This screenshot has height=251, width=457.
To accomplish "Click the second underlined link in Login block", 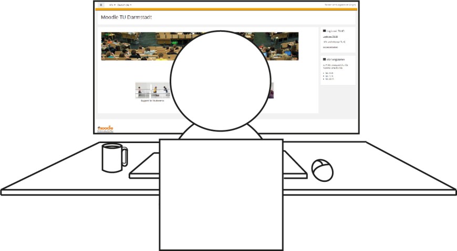I will 330,47.
